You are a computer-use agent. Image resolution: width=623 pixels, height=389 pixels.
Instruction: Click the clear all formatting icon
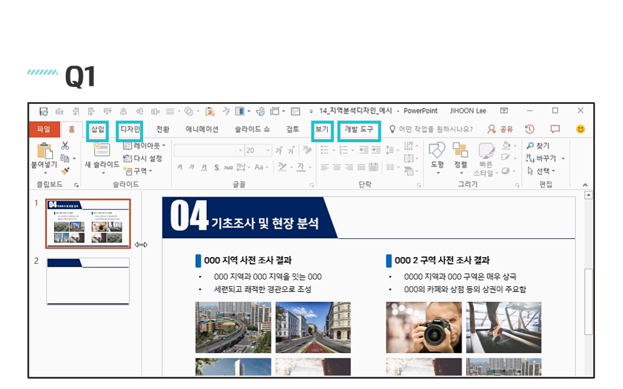(307, 150)
